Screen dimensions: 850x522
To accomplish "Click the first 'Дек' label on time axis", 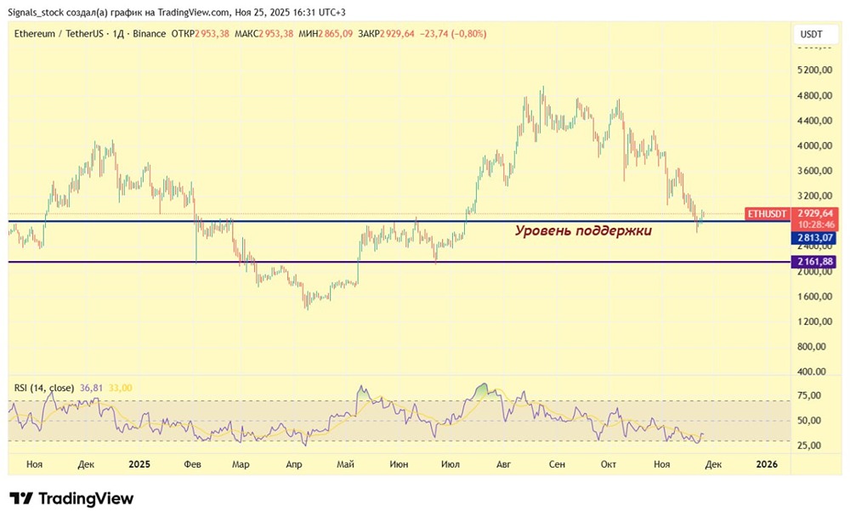I will (86, 464).
